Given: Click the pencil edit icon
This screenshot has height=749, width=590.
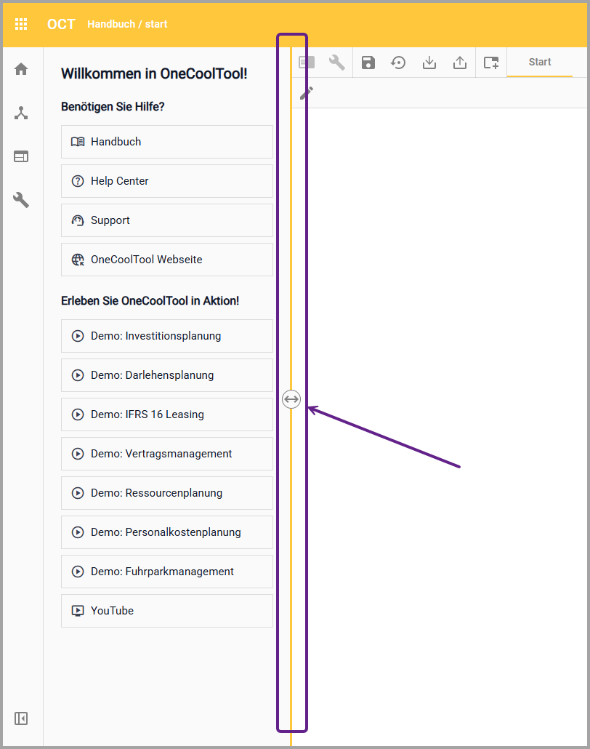Looking at the screenshot, I should click(307, 92).
